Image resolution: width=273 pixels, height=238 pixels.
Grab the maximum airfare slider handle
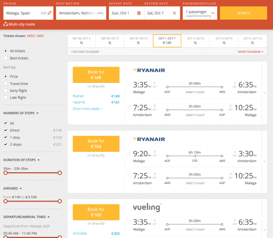click(x=60, y=202)
